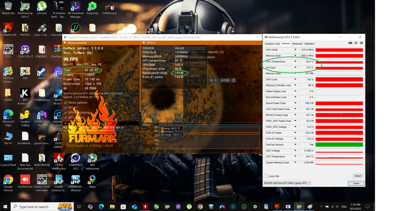Switch to Advanced tab in GPU-Z
The height and width of the screenshot is (211, 394).
click(x=297, y=43)
